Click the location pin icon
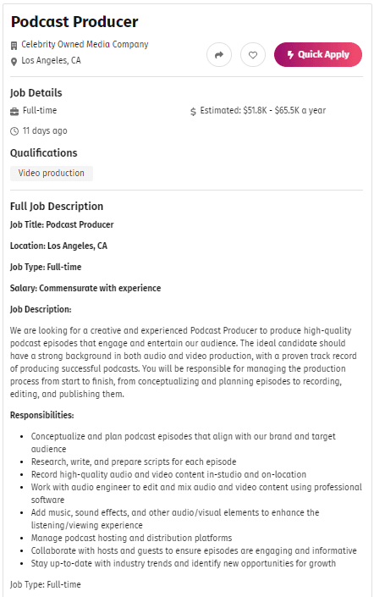The image size is (374, 597). tap(14, 62)
